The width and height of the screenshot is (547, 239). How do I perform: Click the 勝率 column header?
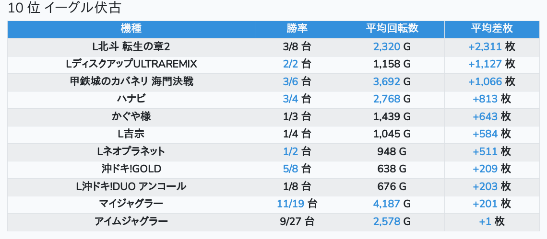(x=297, y=29)
